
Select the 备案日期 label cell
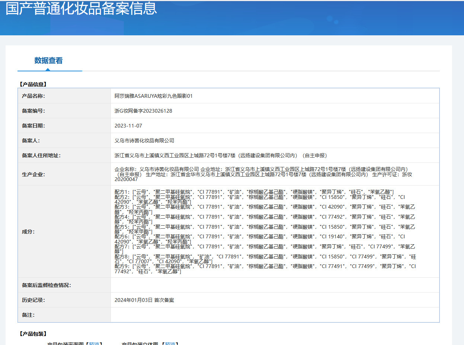[64, 126]
